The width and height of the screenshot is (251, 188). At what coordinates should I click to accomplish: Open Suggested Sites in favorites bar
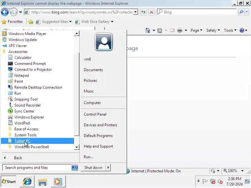[x=54, y=22]
